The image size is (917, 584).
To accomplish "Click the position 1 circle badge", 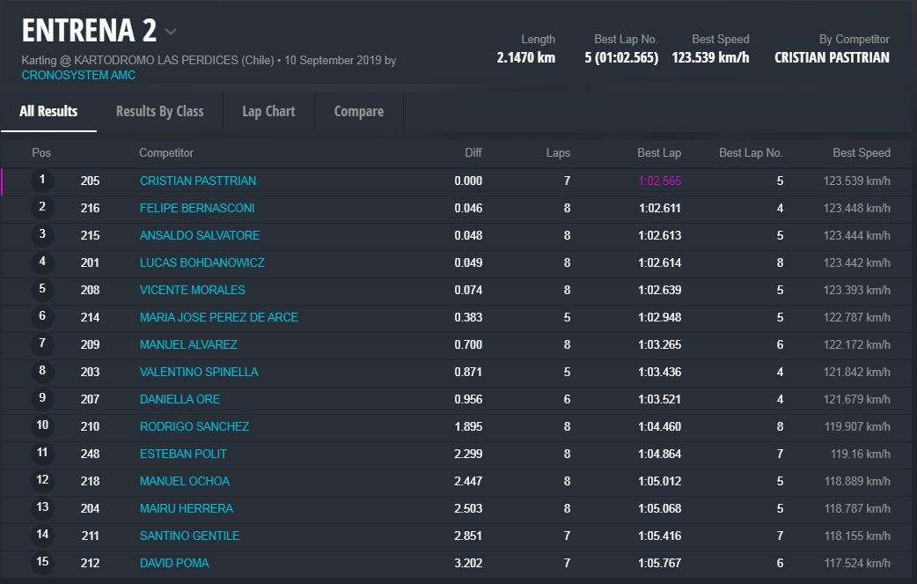I will point(42,181).
